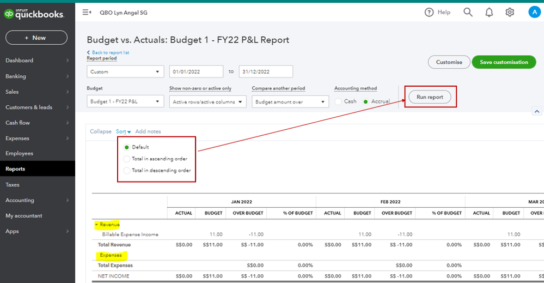The width and height of the screenshot is (544, 283).
Task: Open Apps in sidebar
Action: click(38, 231)
